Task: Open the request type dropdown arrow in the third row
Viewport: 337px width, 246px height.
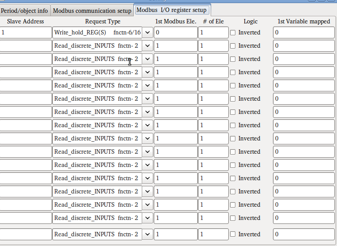Action: 148,59
